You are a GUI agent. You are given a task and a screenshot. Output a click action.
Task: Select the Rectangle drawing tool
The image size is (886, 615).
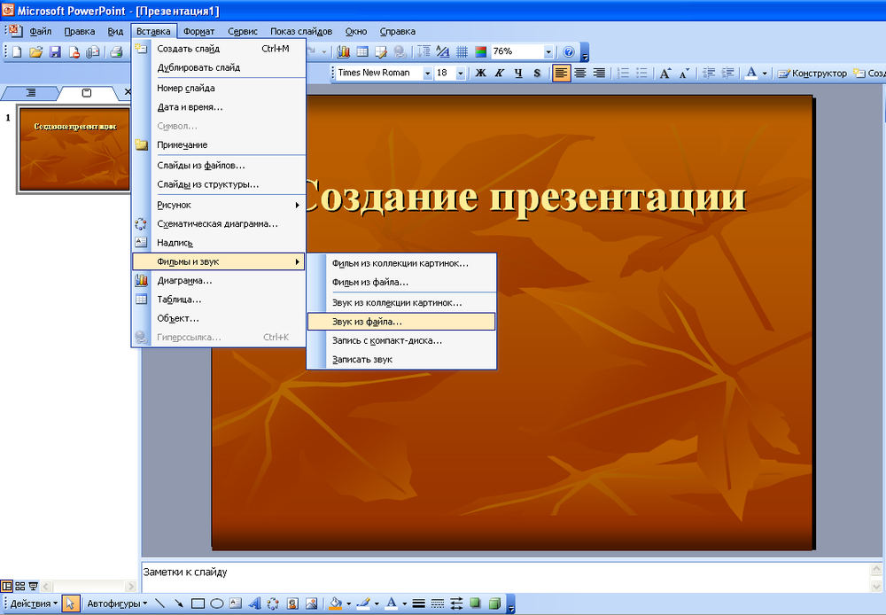tap(198, 603)
